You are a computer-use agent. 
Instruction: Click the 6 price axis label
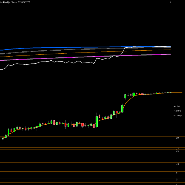(x=177, y=173)
